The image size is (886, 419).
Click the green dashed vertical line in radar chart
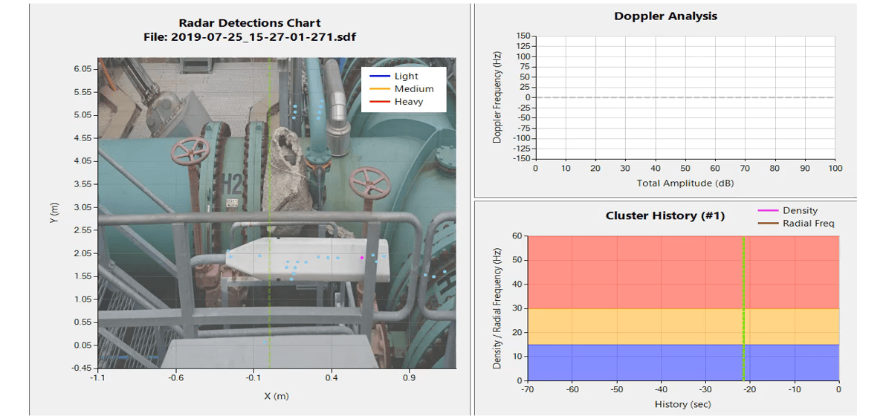(x=270, y=213)
